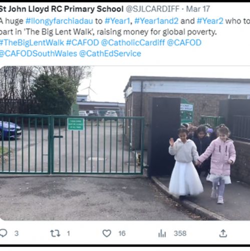Visit the @CAFOD profile mention
250x251 pixels.
point(184,43)
